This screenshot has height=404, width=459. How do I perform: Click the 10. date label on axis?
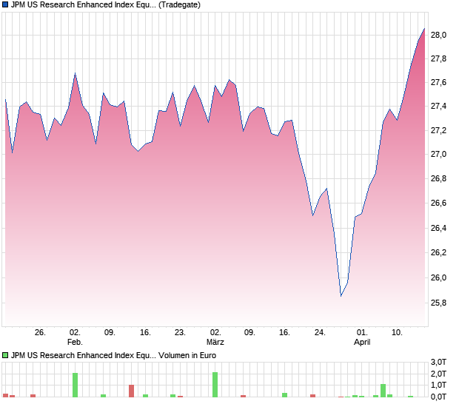397,333
